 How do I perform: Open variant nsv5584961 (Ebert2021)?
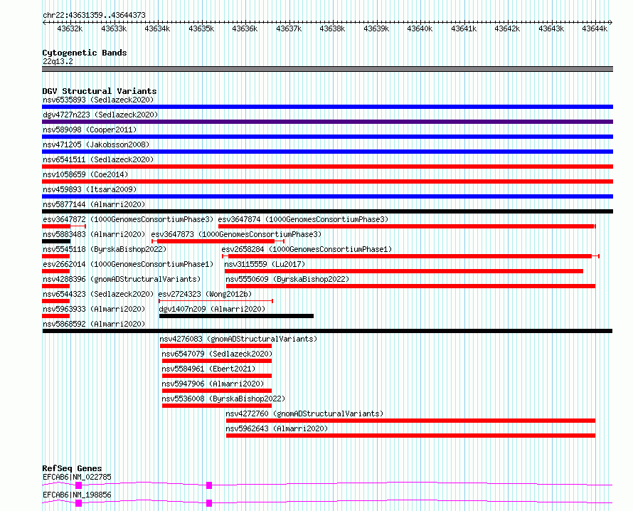point(208,369)
